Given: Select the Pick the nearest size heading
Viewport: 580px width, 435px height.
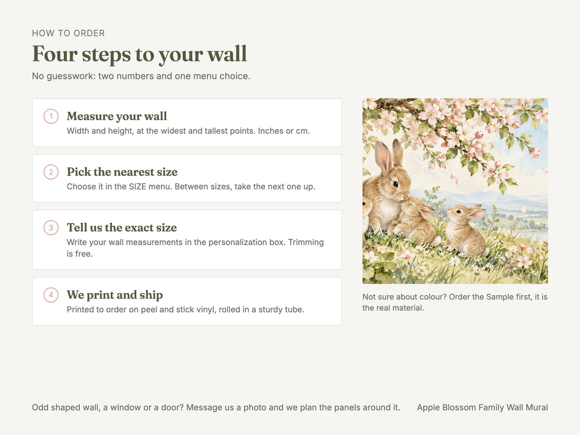Looking at the screenshot, I should tap(122, 172).
